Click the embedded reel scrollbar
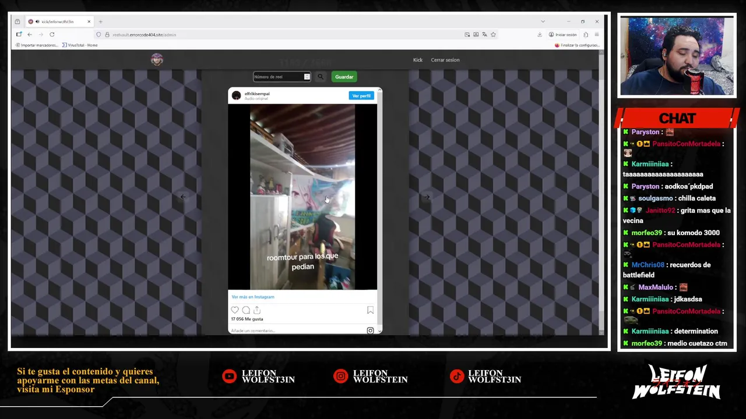Screen dimensions: 746x419 pyautogui.click(x=380, y=211)
